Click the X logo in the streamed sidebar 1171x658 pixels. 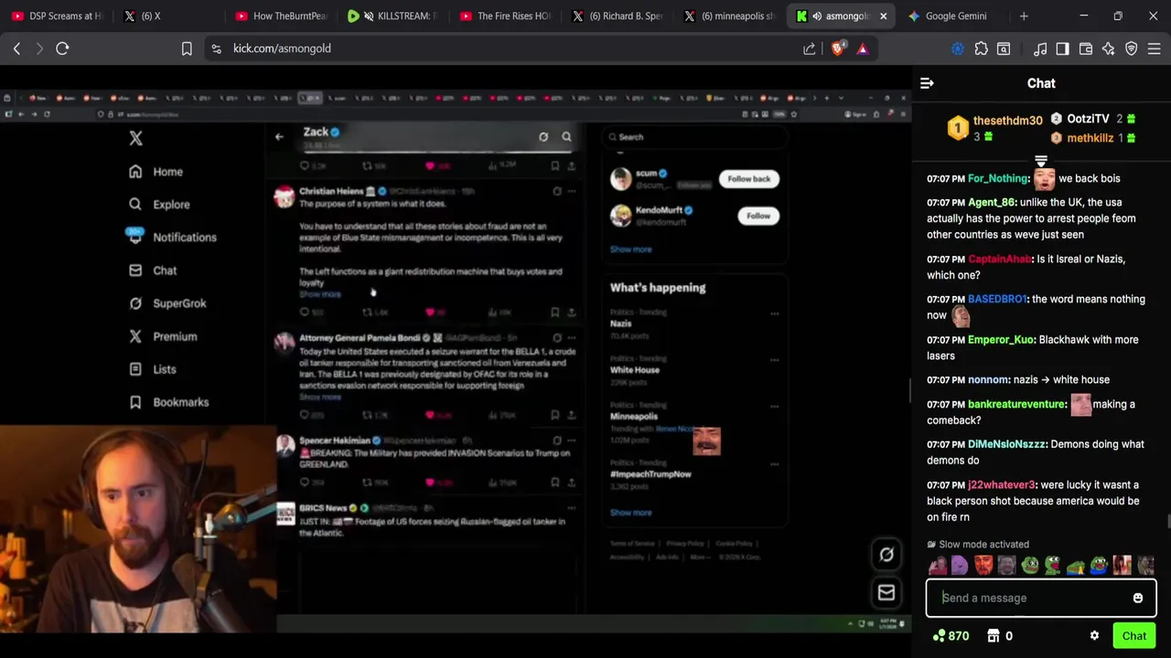pos(135,138)
